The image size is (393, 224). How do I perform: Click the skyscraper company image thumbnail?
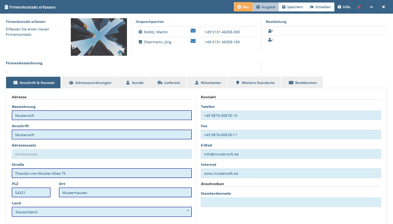[99, 37]
